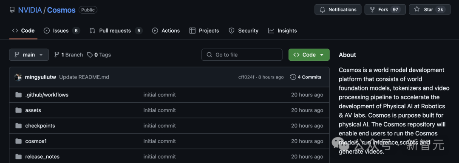Open the Update README.md commit message
This screenshot has height=163, width=459.
coord(84,77)
